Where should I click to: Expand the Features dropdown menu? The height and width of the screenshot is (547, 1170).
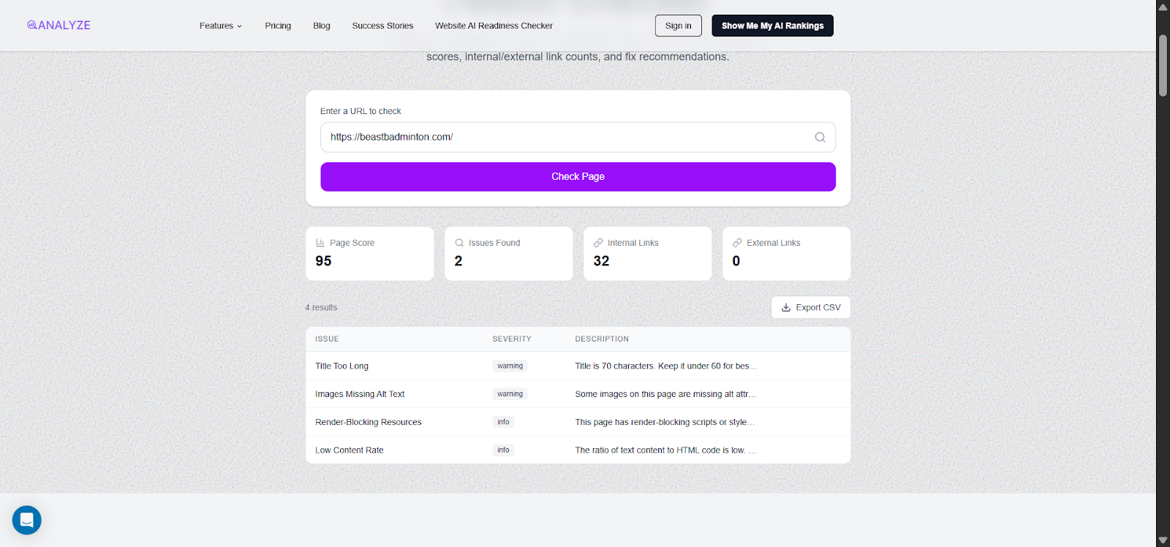220,26
